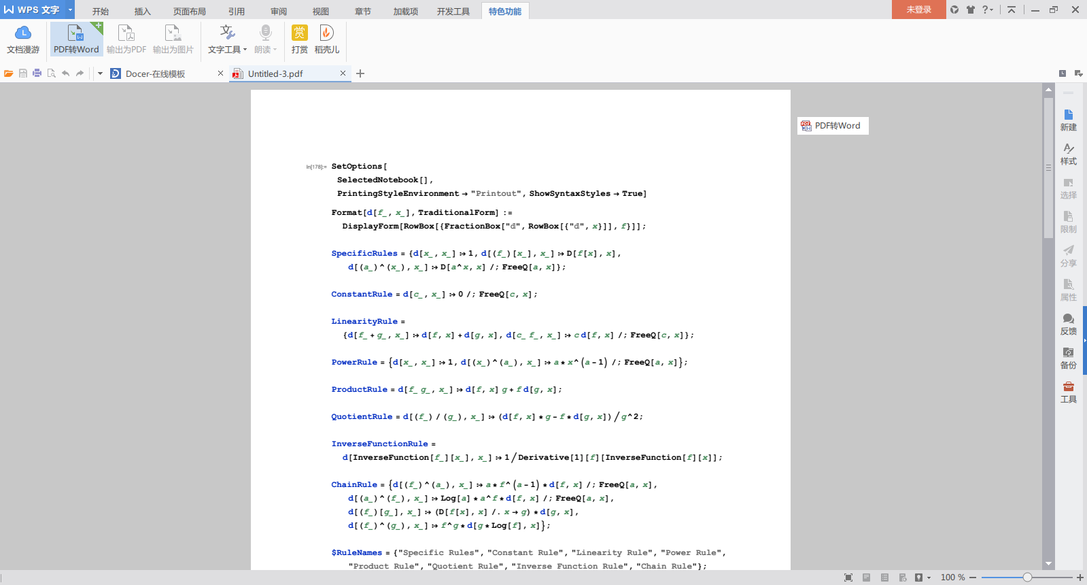Open the 章节 ribbon tab
The image size is (1087, 585).
click(363, 11)
